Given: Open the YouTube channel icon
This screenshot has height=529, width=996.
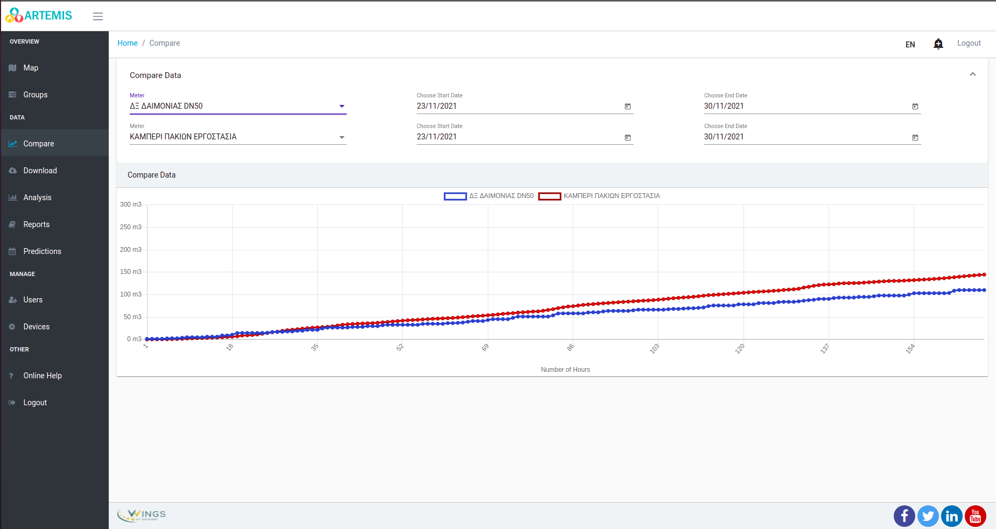Looking at the screenshot, I should coord(975,516).
